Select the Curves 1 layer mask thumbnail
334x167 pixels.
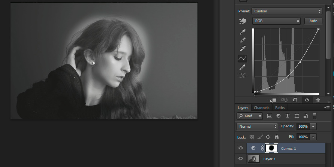click(272, 148)
